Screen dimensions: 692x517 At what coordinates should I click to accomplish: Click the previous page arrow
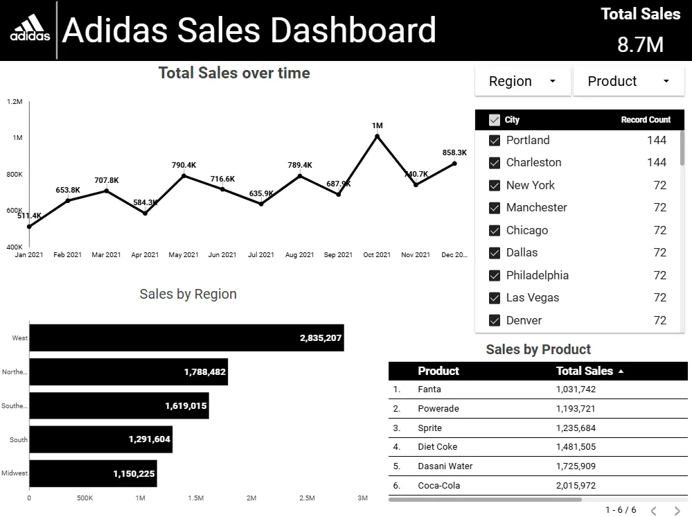tap(654, 510)
